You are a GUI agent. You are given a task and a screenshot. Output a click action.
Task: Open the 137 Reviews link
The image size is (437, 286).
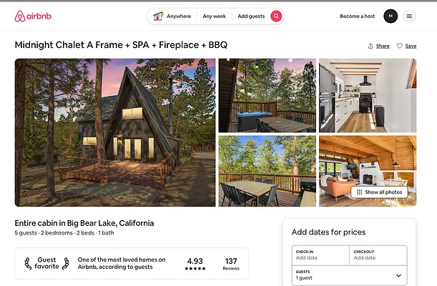tap(231, 264)
